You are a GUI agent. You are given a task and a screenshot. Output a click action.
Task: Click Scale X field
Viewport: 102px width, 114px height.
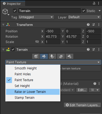(x=53, y=42)
